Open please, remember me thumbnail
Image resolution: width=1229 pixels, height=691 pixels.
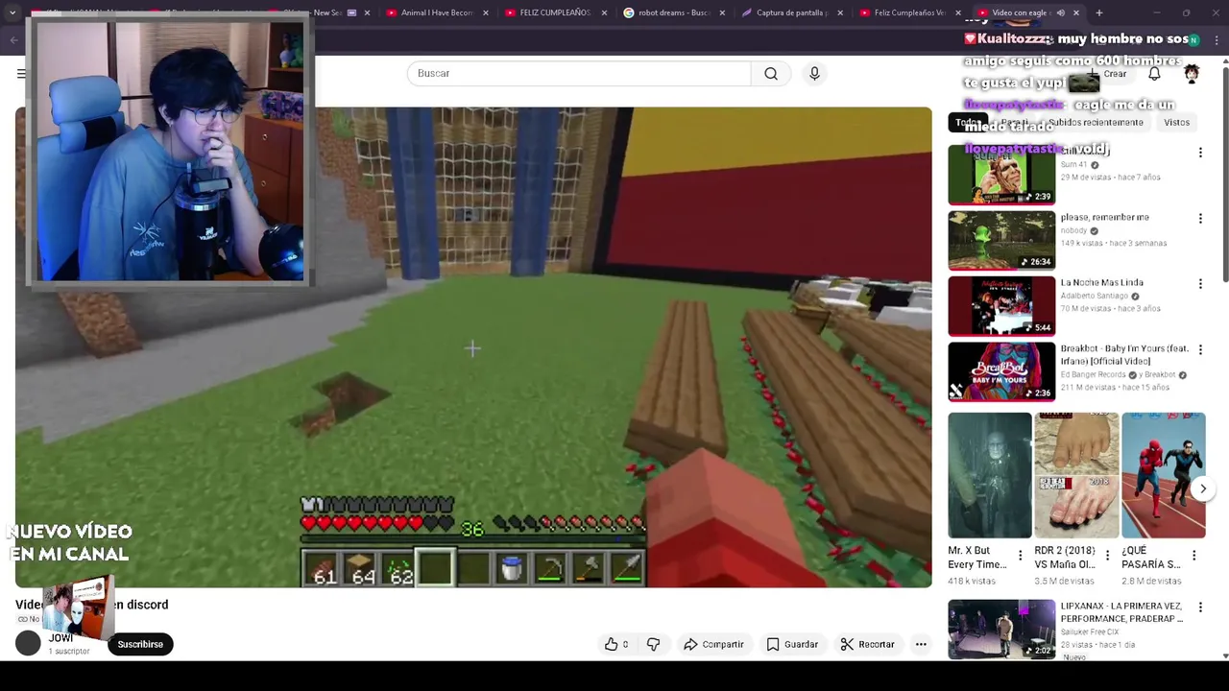click(1001, 240)
